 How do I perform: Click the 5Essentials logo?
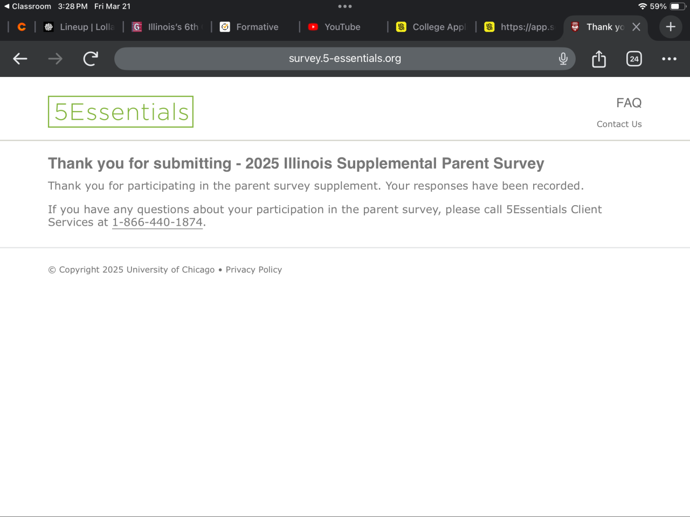click(121, 112)
